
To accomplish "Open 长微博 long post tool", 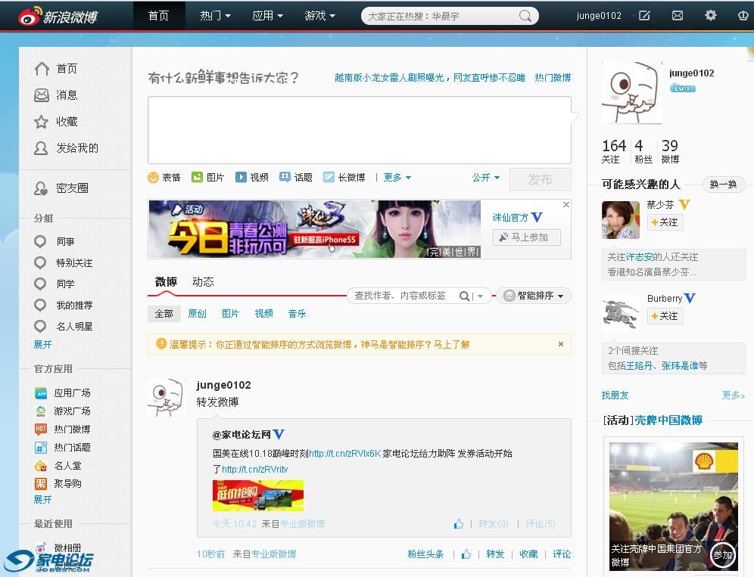I will (x=344, y=178).
